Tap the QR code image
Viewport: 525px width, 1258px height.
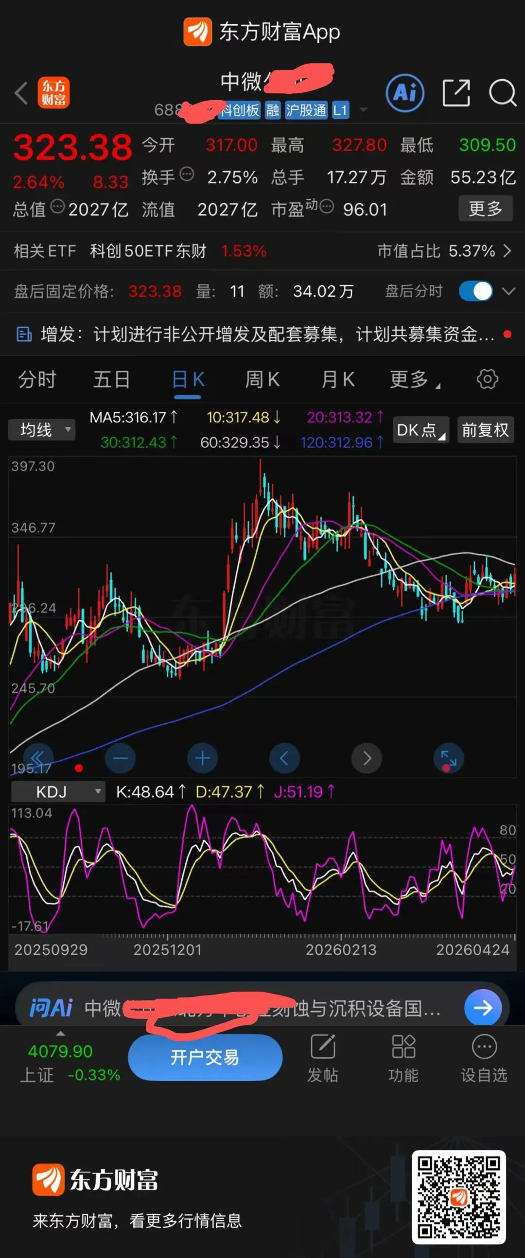tap(458, 1197)
